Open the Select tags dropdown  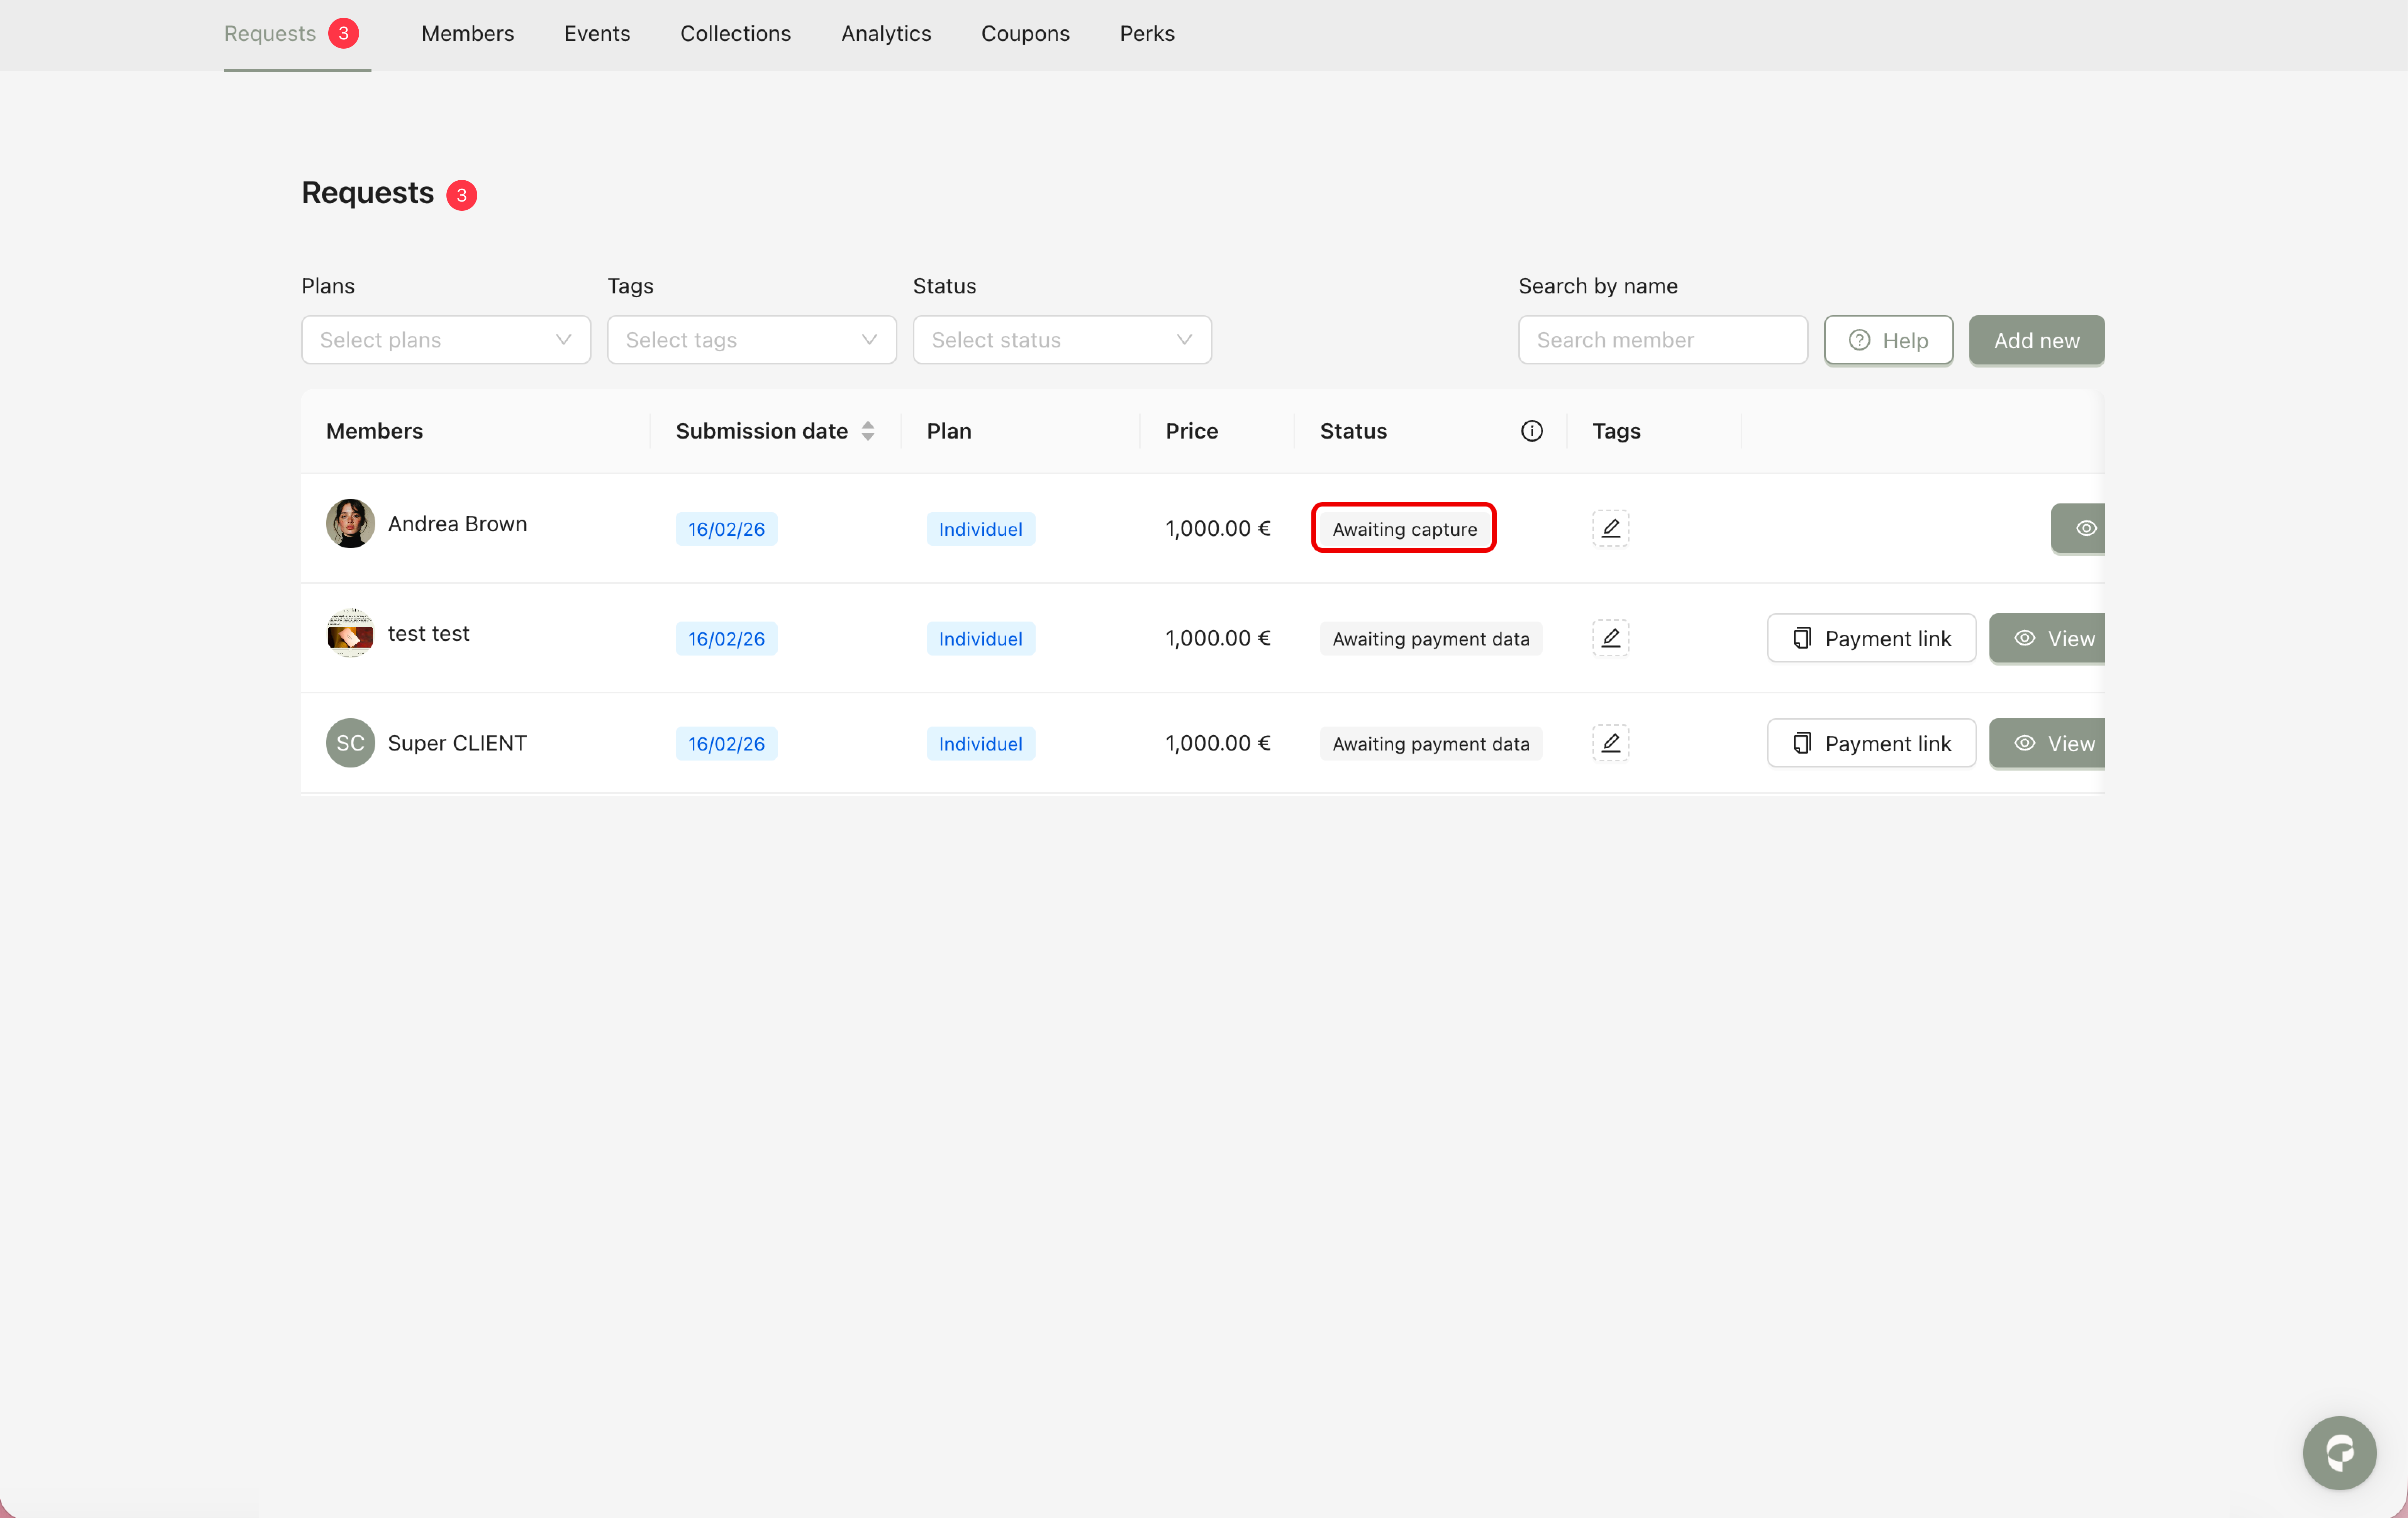(751, 340)
